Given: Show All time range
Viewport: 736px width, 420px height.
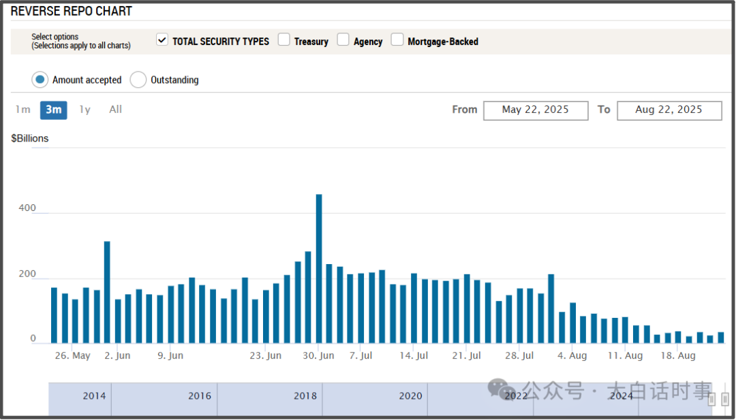Looking at the screenshot, I should pos(115,110).
